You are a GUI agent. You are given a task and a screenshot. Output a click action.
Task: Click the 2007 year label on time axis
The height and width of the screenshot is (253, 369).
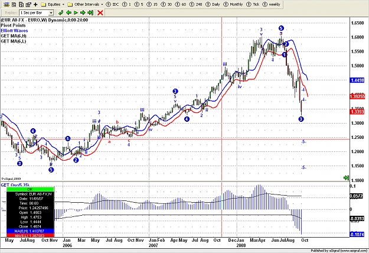(153, 245)
